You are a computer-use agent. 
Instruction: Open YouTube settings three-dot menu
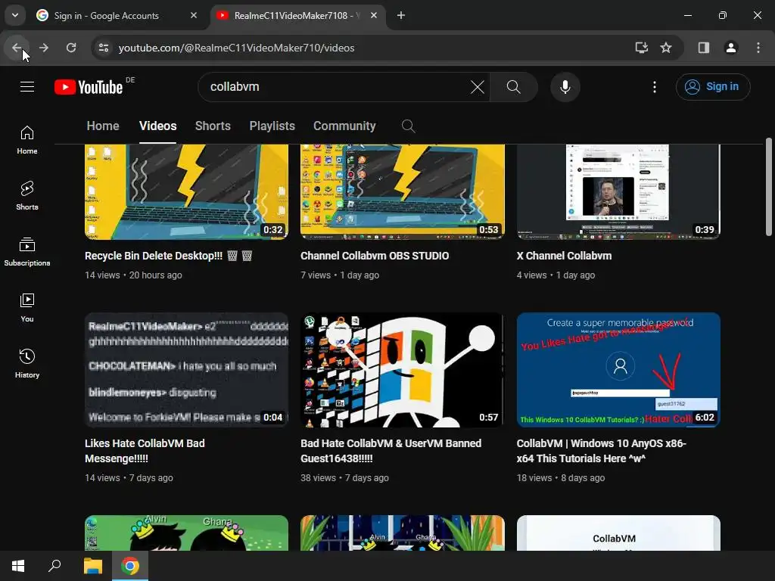655,87
